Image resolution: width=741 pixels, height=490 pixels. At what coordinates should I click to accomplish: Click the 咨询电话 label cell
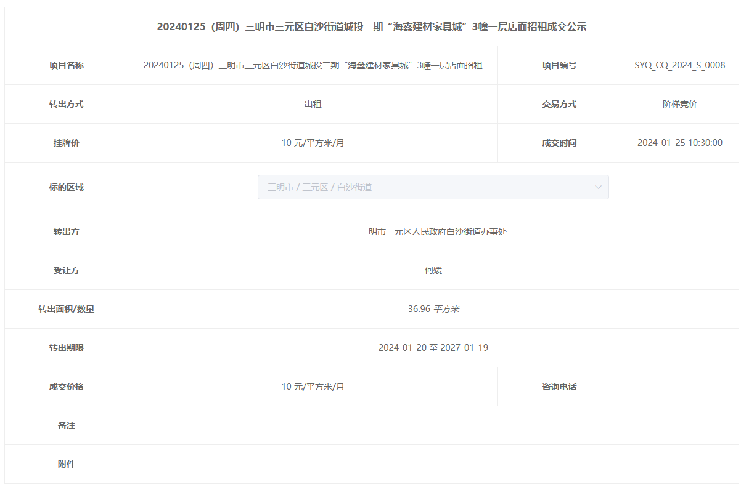point(559,387)
